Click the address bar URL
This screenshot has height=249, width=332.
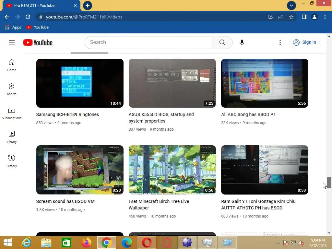(84, 17)
